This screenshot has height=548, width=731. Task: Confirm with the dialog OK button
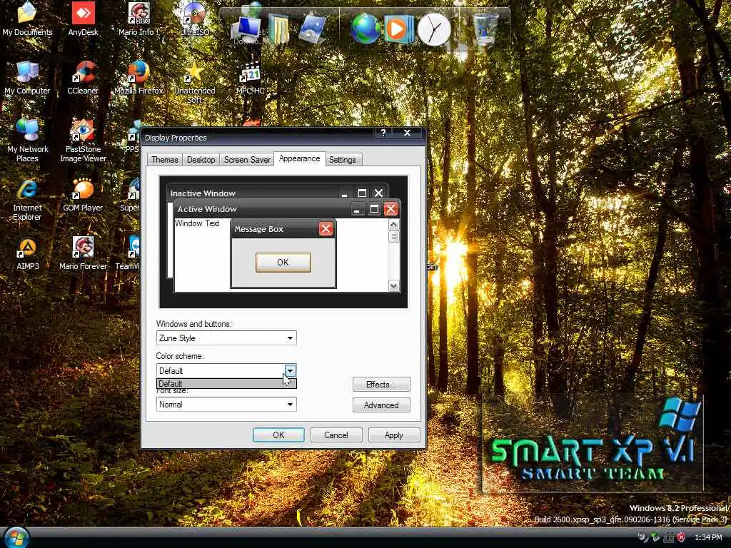(x=278, y=435)
